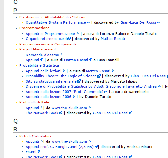Open the Sito su statistica inferenziale link
The image size is (168, 158).
(51, 81)
